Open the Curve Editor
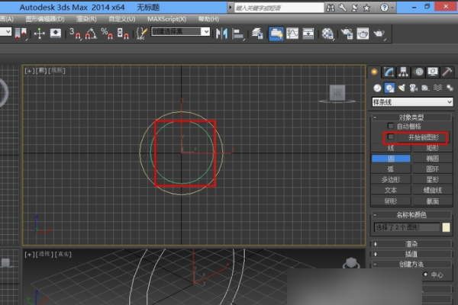Viewport: 458px width, 305px height. (x=292, y=34)
